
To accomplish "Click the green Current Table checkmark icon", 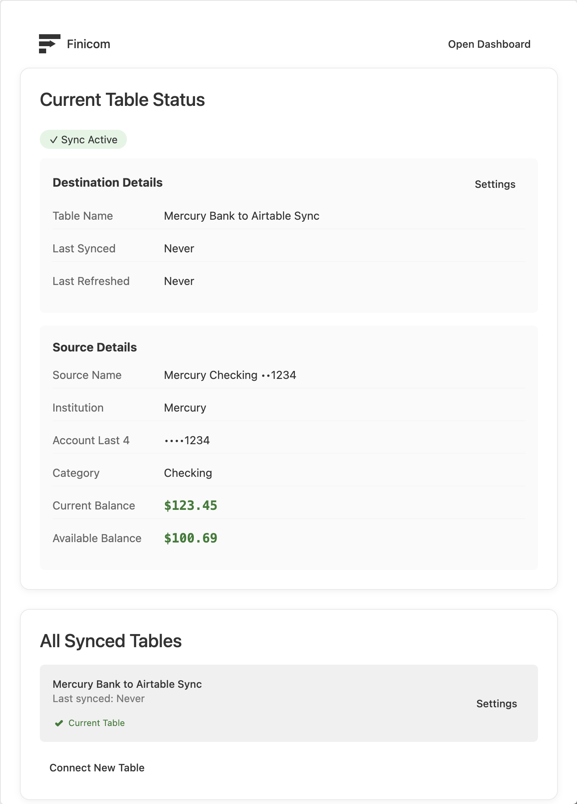I will point(59,723).
